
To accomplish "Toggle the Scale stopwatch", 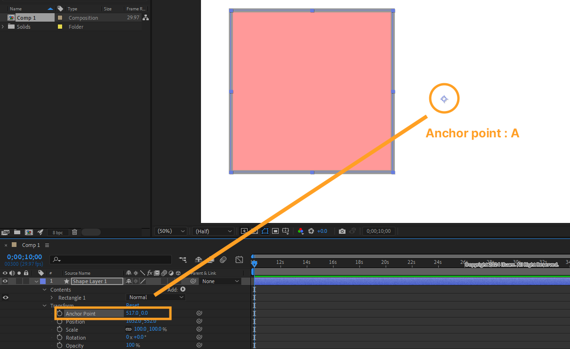I will coord(60,329).
